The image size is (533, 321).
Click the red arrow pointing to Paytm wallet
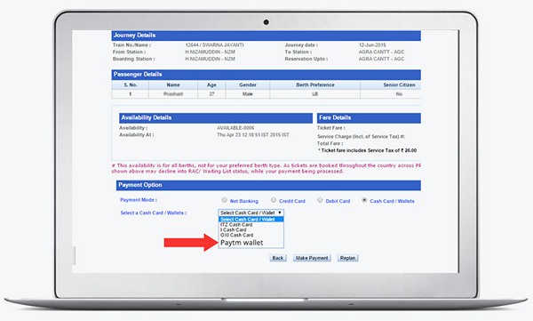pos(191,243)
